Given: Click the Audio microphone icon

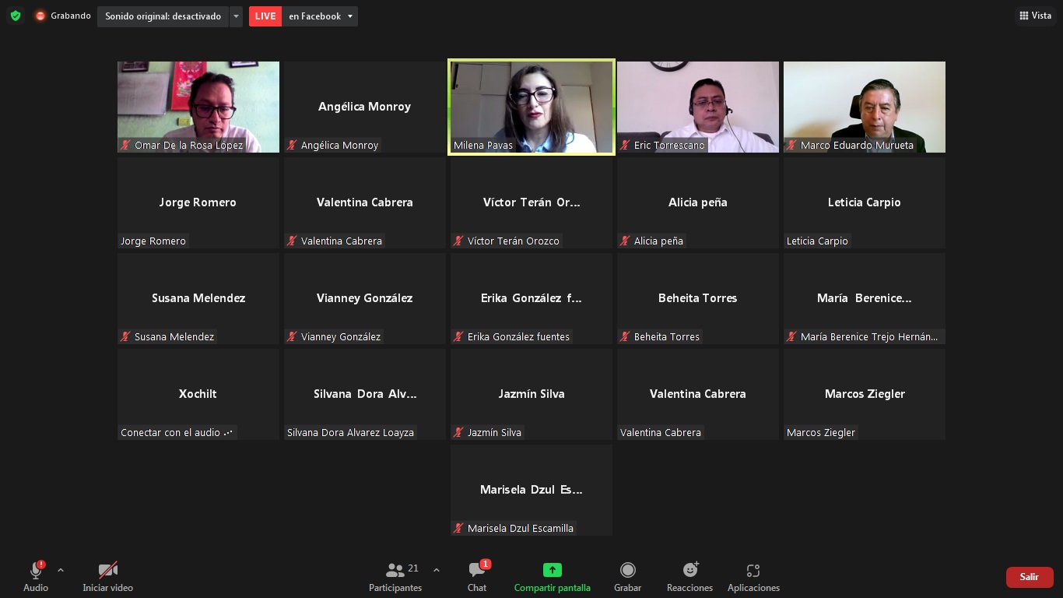Looking at the screenshot, I should click(x=36, y=571).
